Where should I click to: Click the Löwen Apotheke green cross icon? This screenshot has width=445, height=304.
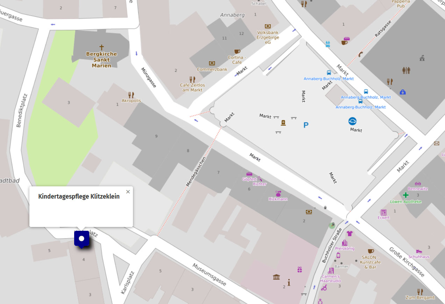405,195
